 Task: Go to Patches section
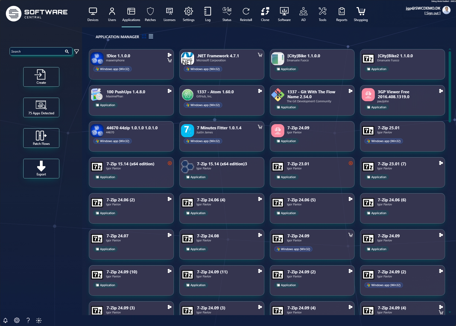pos(150,14)
